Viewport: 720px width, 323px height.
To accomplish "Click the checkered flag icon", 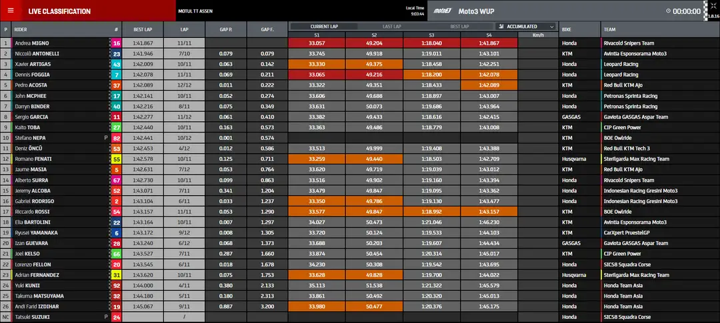I will click(707, 9).
